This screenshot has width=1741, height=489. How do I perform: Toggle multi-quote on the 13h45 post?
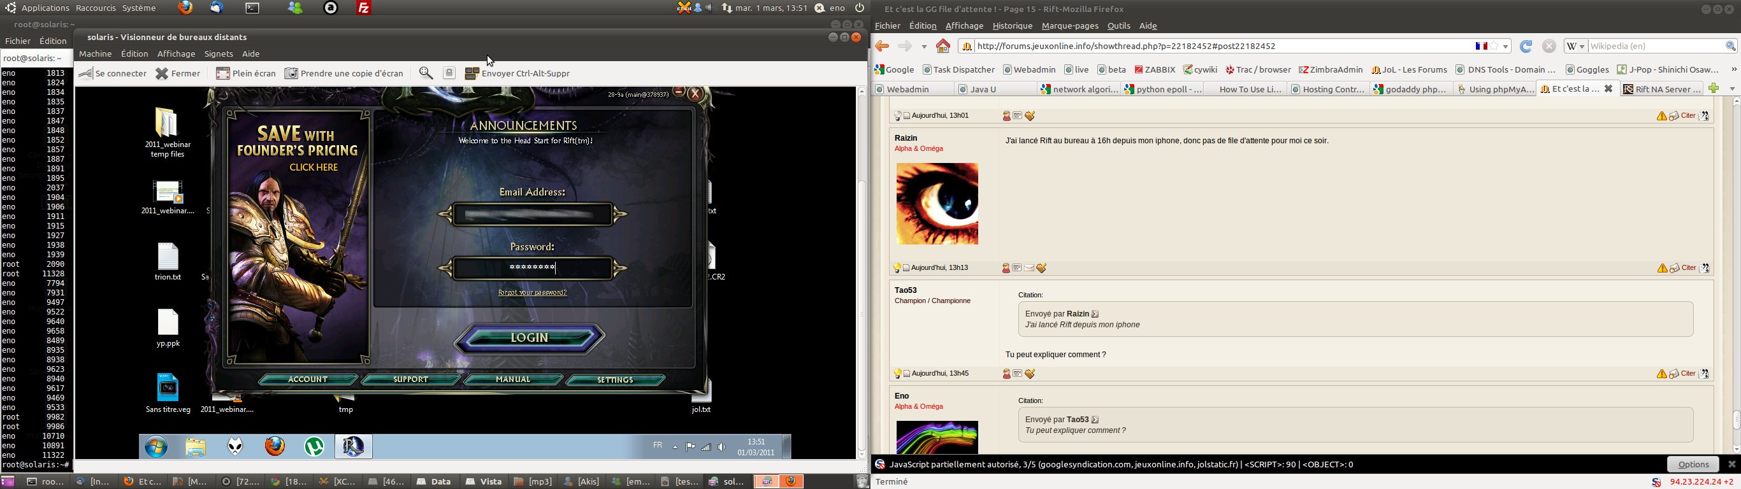(x=1705, y=374)
